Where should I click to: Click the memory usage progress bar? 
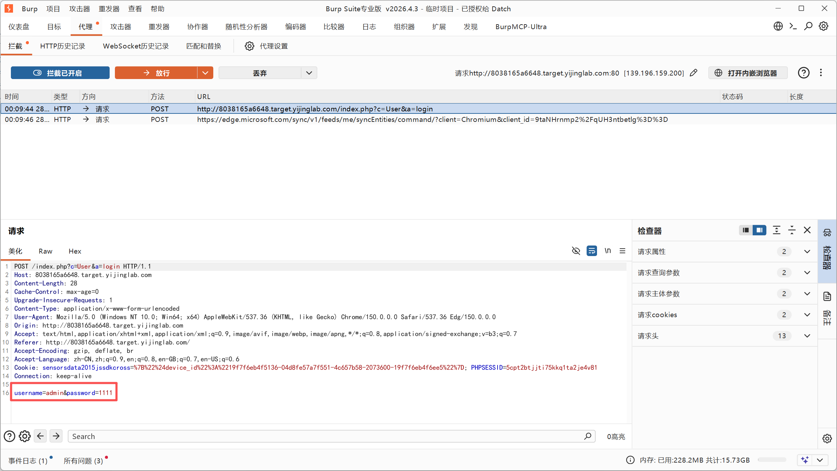tap(772, 460)
